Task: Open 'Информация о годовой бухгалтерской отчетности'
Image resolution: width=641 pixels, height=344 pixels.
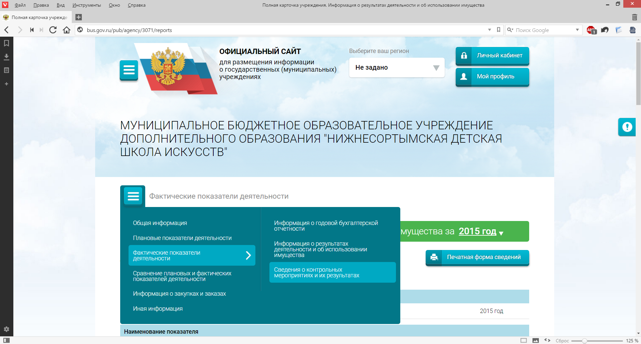Action: pos(326,226)
